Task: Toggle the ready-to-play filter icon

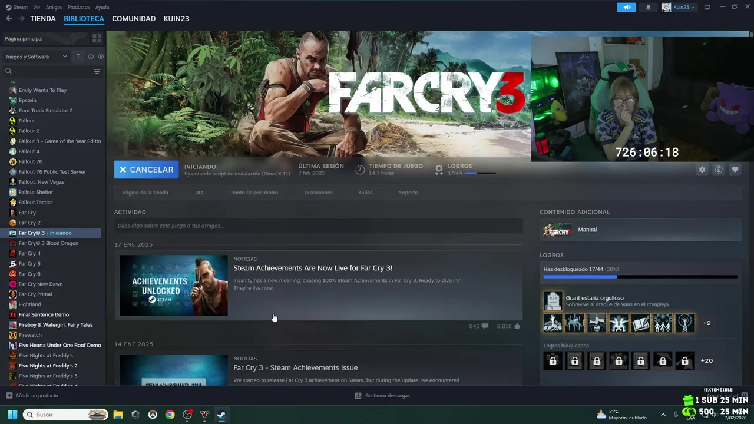Action: 101,57
